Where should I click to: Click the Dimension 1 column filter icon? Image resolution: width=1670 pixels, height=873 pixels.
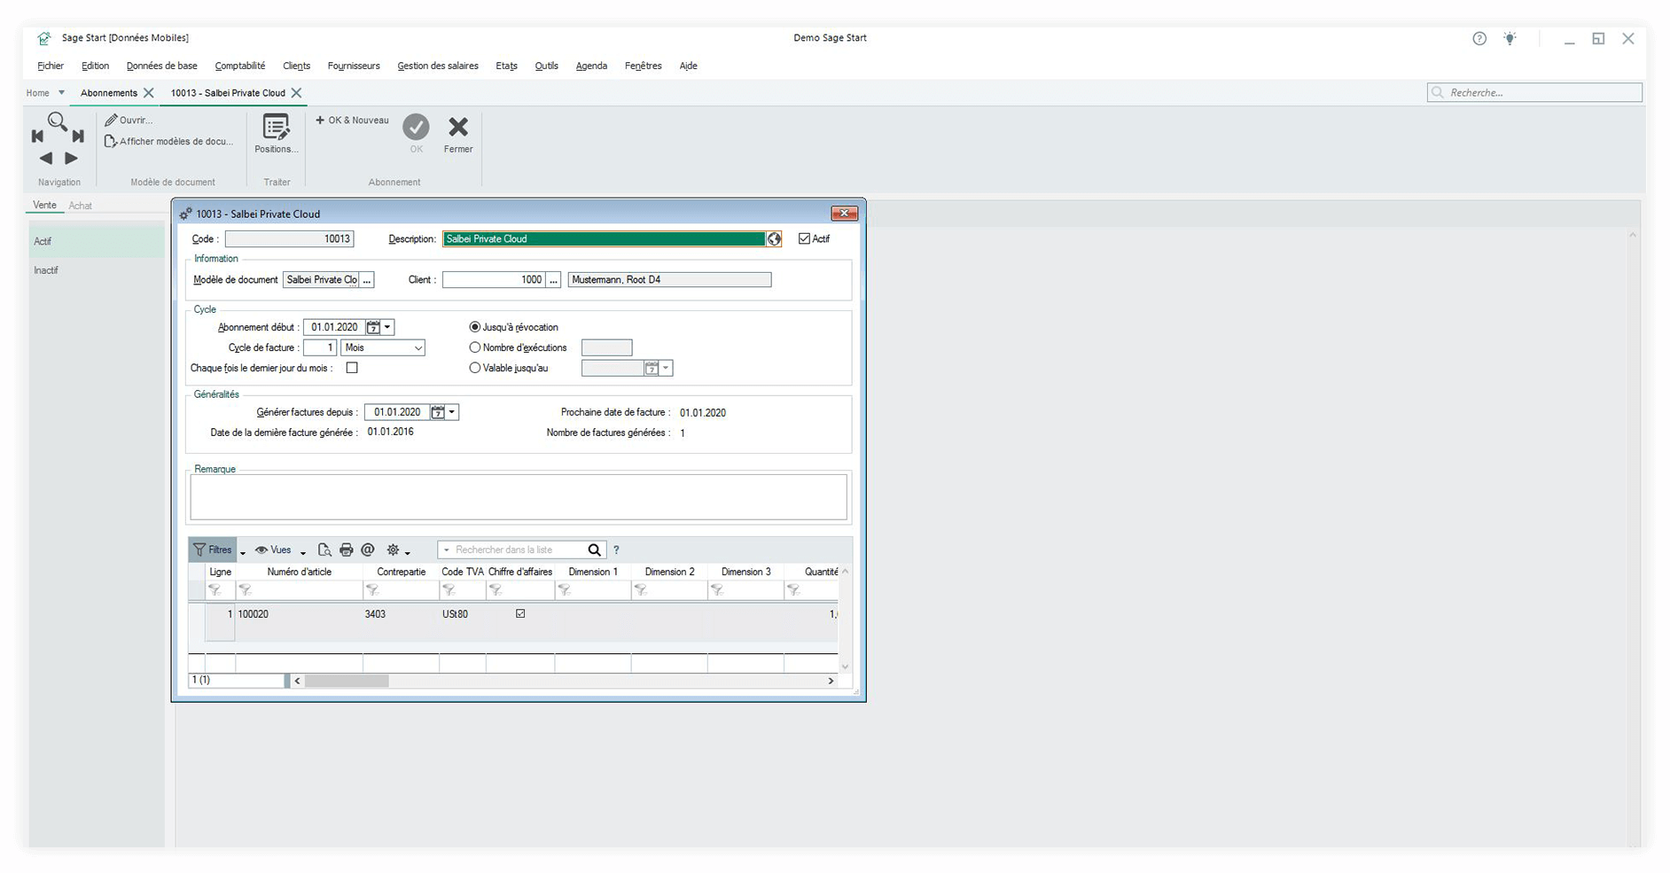[564, 590]
